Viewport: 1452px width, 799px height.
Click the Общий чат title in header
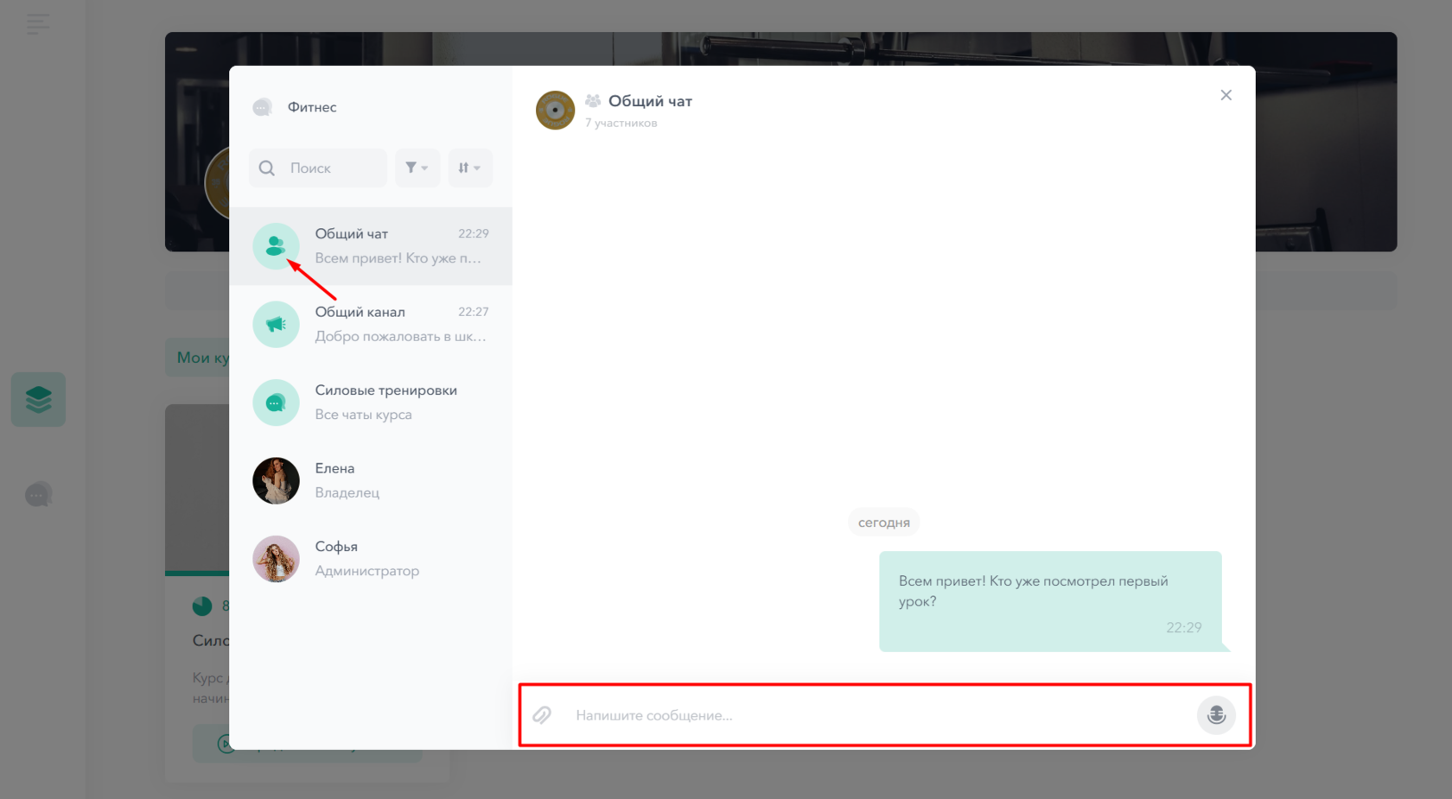[650, 101]
